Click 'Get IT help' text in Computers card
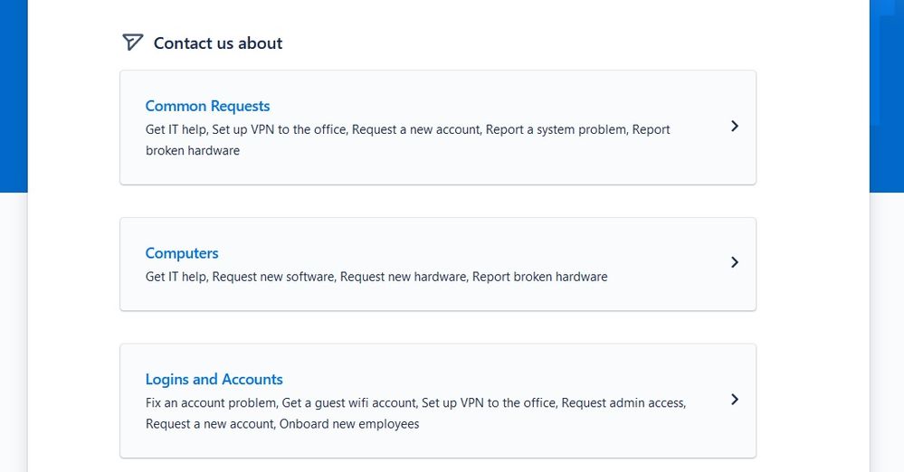The height and width of the screenshot is (472, 904). click(x=176, y=277)
